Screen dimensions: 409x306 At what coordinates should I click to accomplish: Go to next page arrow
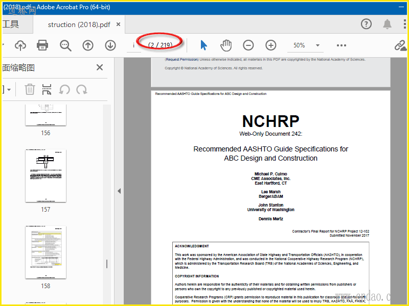110,45
